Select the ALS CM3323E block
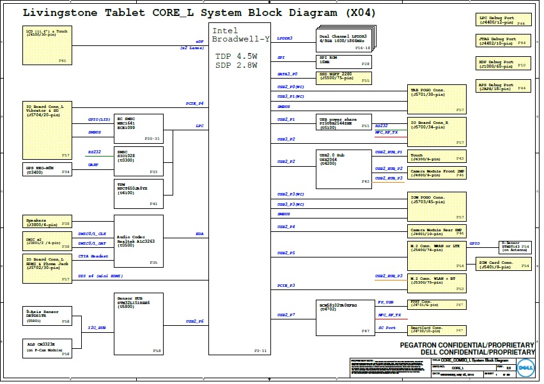The image size is (544, 384). pos(47,349)
